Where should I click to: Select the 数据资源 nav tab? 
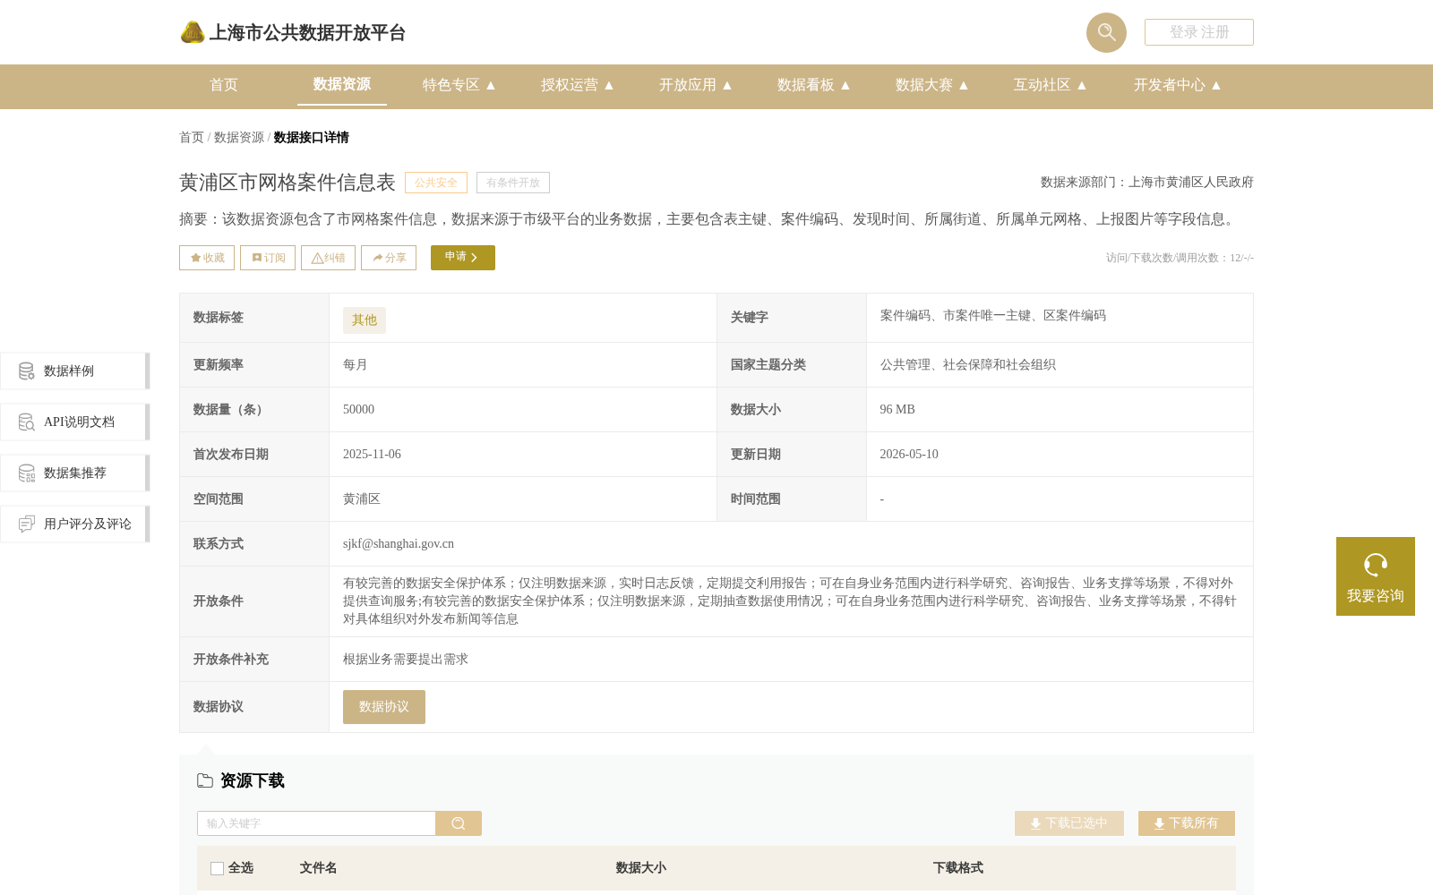tap(342, 85)
